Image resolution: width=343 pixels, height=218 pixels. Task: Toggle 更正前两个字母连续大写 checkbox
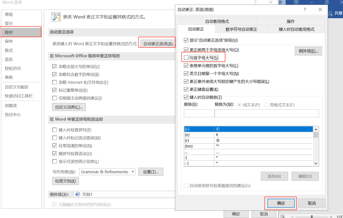pos(186,50)
